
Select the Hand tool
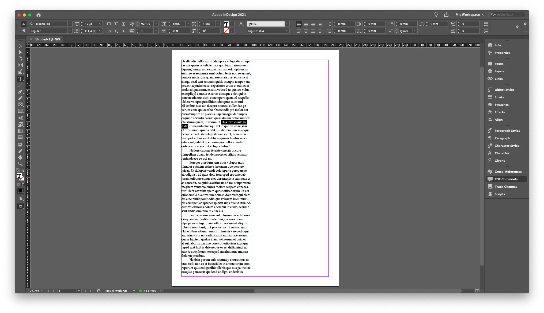[x=20, y=157]
